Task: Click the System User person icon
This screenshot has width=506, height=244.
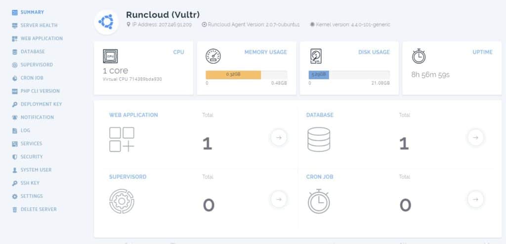Action: pos(14,170)
